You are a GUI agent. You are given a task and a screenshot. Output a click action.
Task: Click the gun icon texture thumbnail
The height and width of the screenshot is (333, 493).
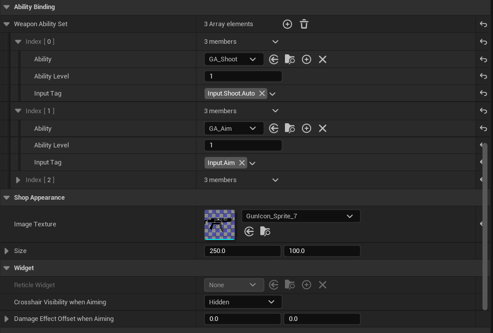(x=220, y=224)
